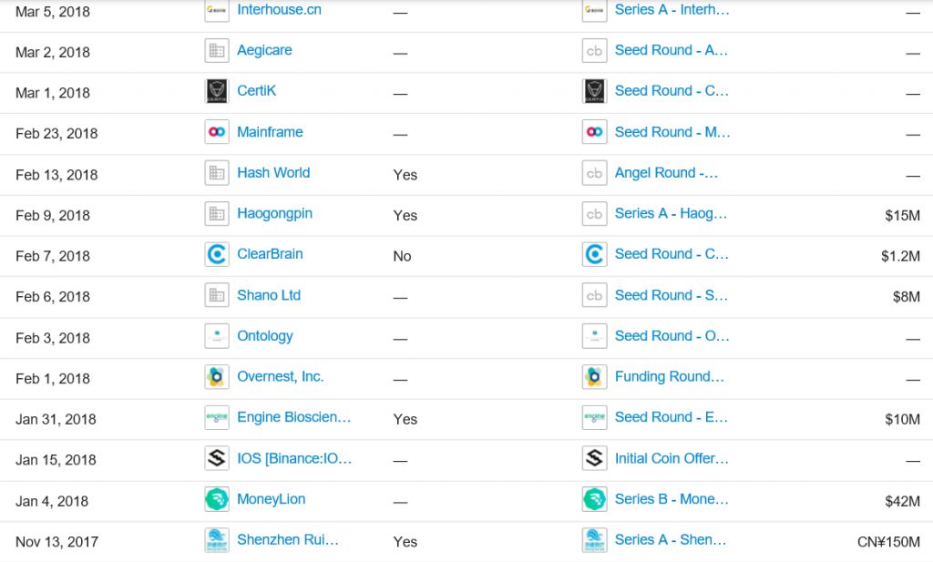Open the Haogongpin organization link
The image size is (933, 562).
coord(274,213)
